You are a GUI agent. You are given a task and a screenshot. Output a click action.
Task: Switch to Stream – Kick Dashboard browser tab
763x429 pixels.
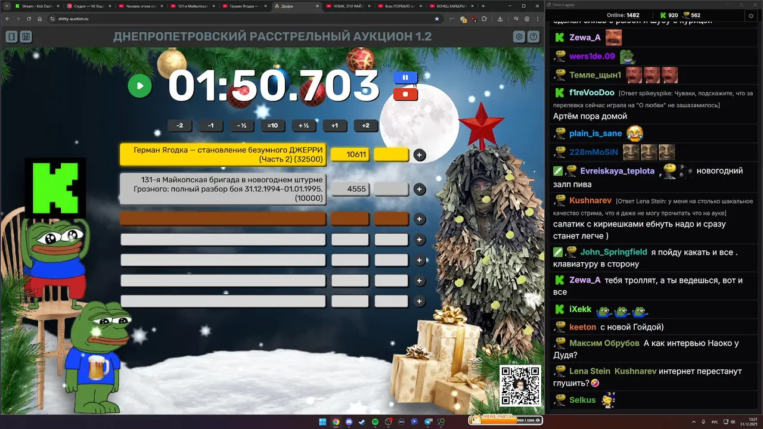pyautogui.click(x=36, y=6)
